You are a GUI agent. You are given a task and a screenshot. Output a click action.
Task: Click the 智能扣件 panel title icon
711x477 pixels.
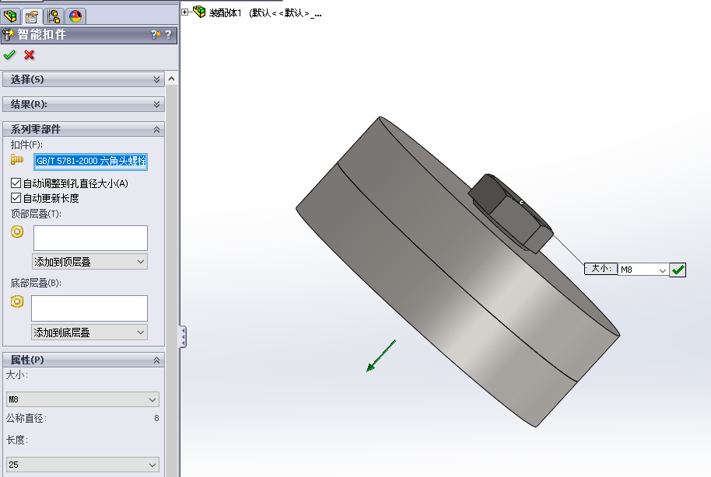tap(8, 35)
